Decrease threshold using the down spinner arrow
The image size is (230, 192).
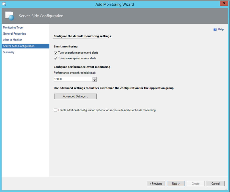pyautogui.click(x=94, y=80)
